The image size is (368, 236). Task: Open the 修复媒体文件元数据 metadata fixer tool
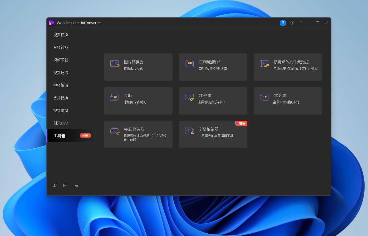click(x=288, y=67)
